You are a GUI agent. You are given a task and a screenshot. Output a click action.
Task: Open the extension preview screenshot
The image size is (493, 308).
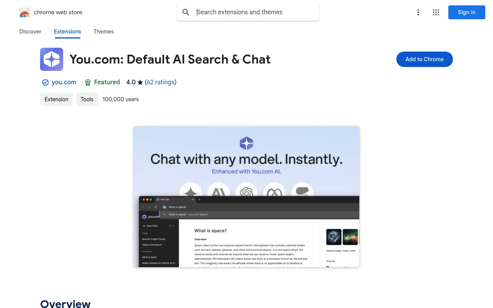[x=246, y=196]
